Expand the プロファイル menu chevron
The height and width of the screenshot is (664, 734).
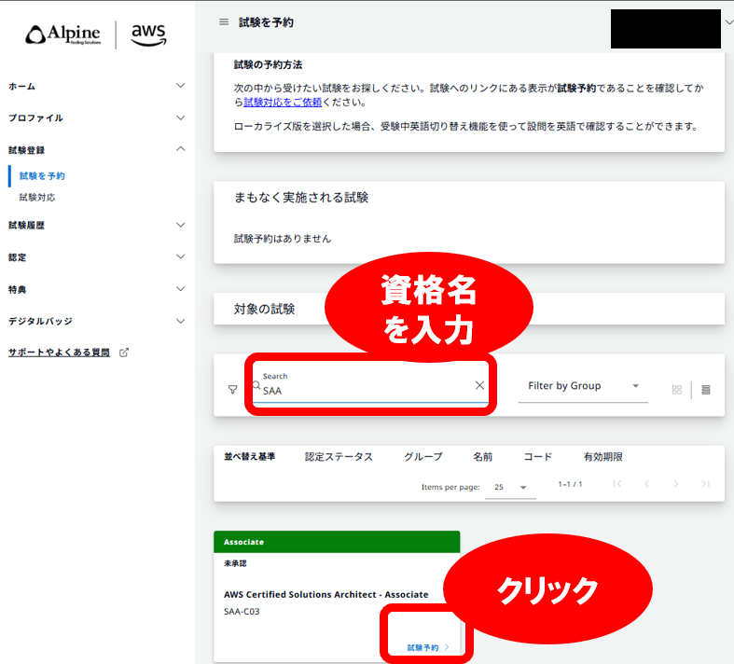[x=180, y=118]
